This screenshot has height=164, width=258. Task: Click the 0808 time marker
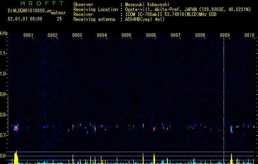200,35
